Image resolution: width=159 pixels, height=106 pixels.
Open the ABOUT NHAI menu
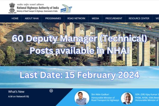[32, 18]
